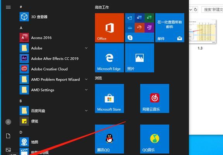223x155 pixels.
Task: Click the user account avatar icon
Action: pos(8,122)
